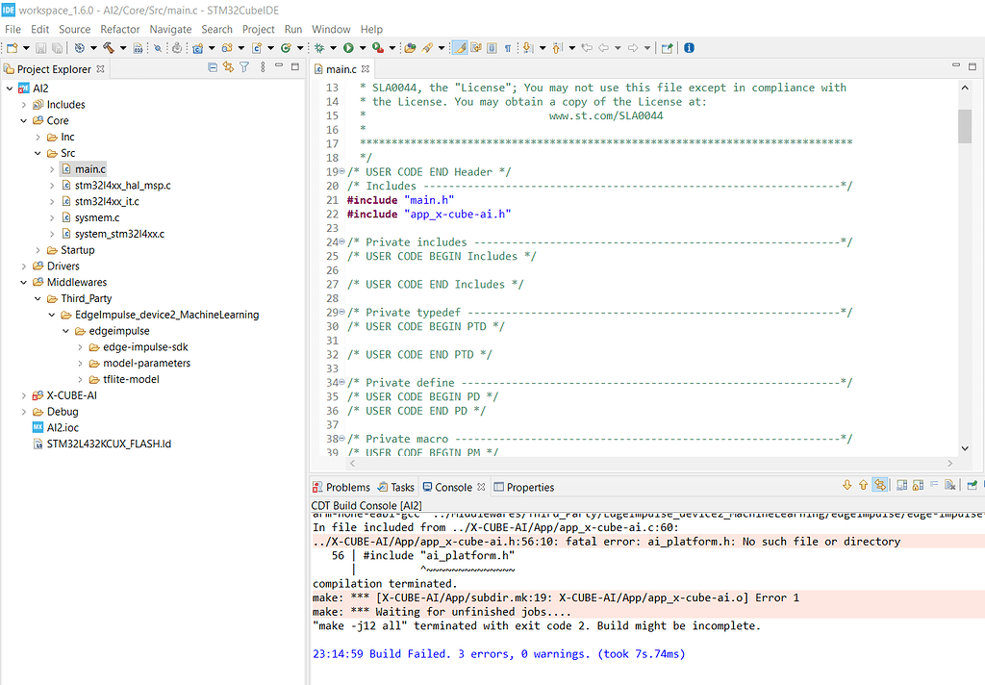Expand the Drivers folder
The height and width of the screenshot is (685, 985).
22,266
